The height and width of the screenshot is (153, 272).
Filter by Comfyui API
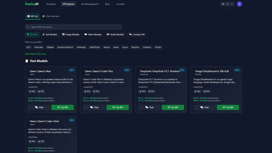137,34
